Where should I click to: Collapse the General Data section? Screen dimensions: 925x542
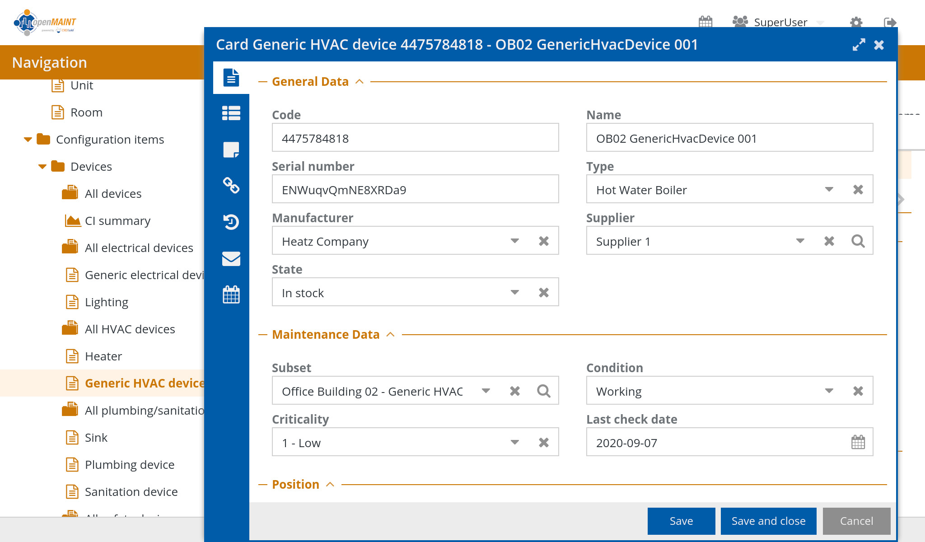[x=360, y=82]
